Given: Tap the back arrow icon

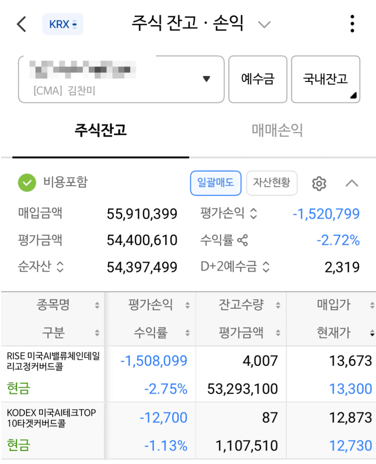Looking at the screenshot, I should (21, 24).
